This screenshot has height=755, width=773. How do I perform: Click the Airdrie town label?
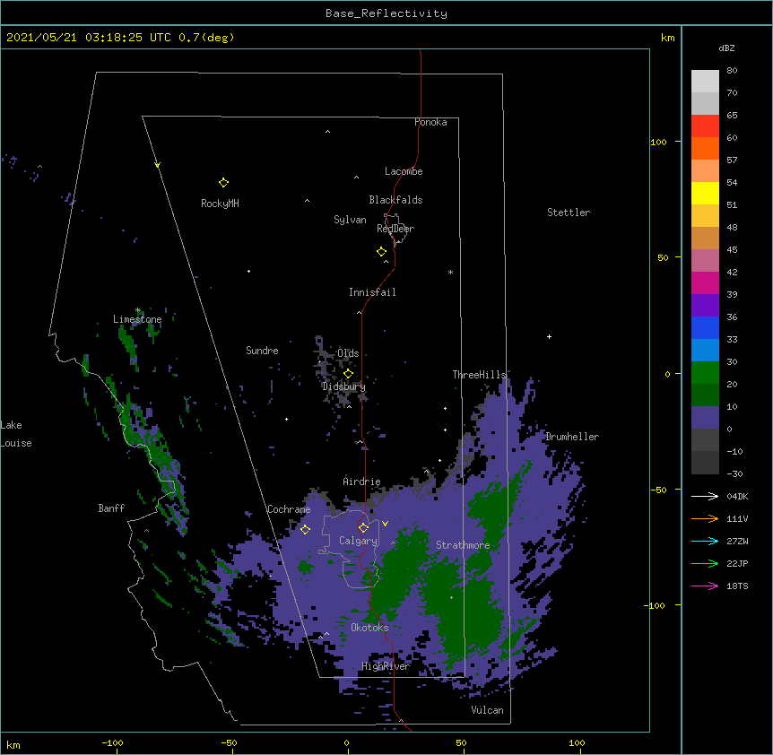click(362, 482)
